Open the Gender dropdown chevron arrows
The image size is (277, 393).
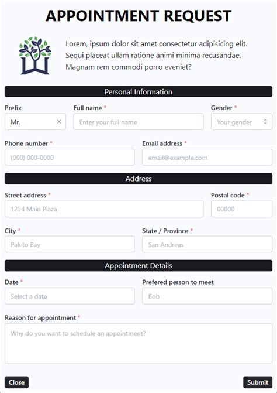pyautogui.click(x=265, y=122)
